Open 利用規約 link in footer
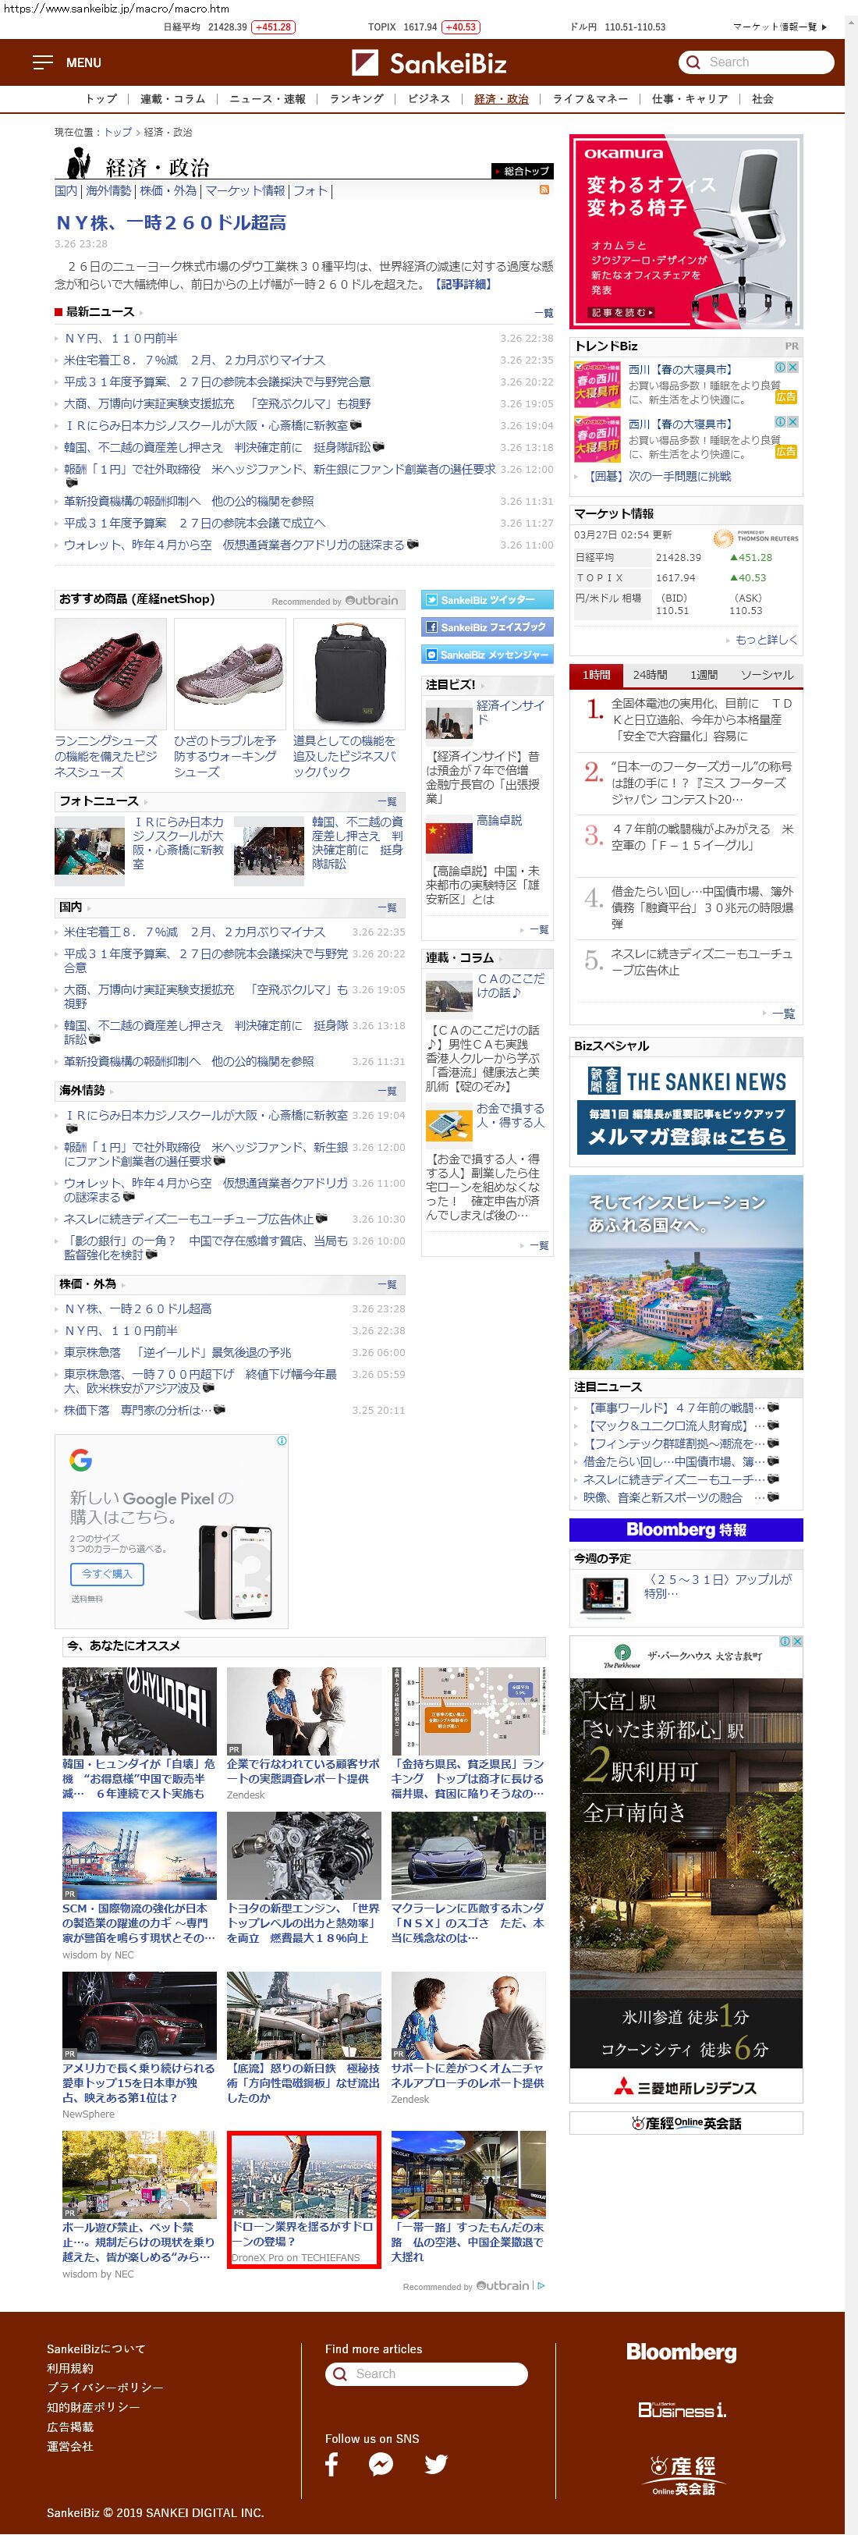The width and height of the screenshot is (858, 2535). (x=70, y=2369)
